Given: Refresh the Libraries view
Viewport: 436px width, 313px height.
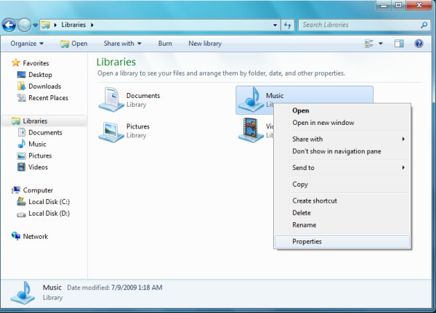Looking at the screenshot, I should 288,25.
